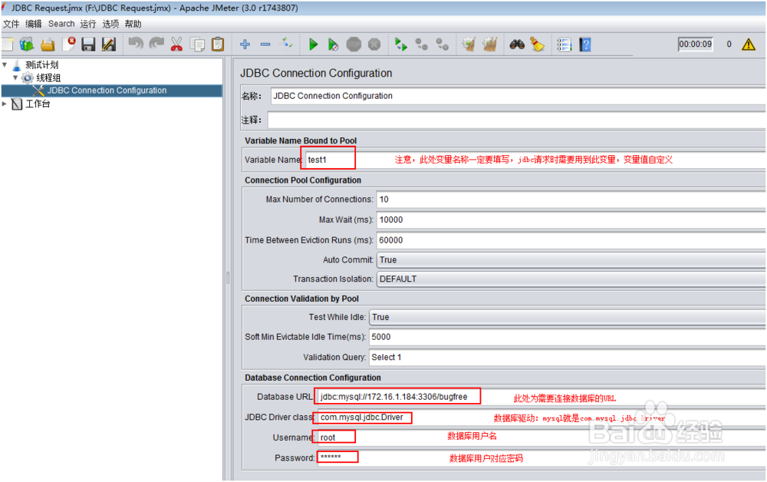Screen dimensions: 767x482
Task: Click Remote Shutdown All icon
Action: pos(443,45)
